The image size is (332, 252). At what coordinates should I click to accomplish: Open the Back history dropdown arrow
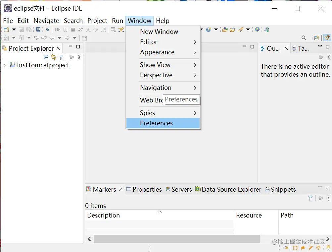59,38
